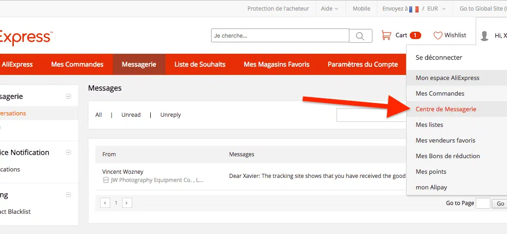Click the Wishlist text link
Image resolution: width=507 pixels, height=234 pixels.
click(x=455, y=35)
